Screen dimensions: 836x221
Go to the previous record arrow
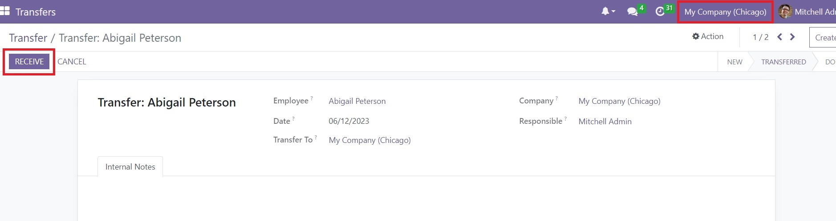[x=779, y=37]
